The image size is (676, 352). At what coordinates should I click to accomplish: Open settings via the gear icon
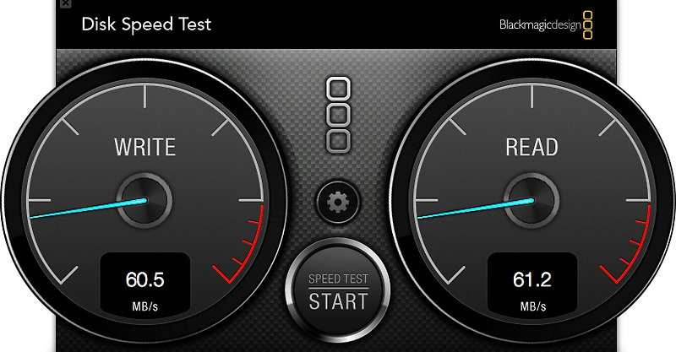pos(338,203)
